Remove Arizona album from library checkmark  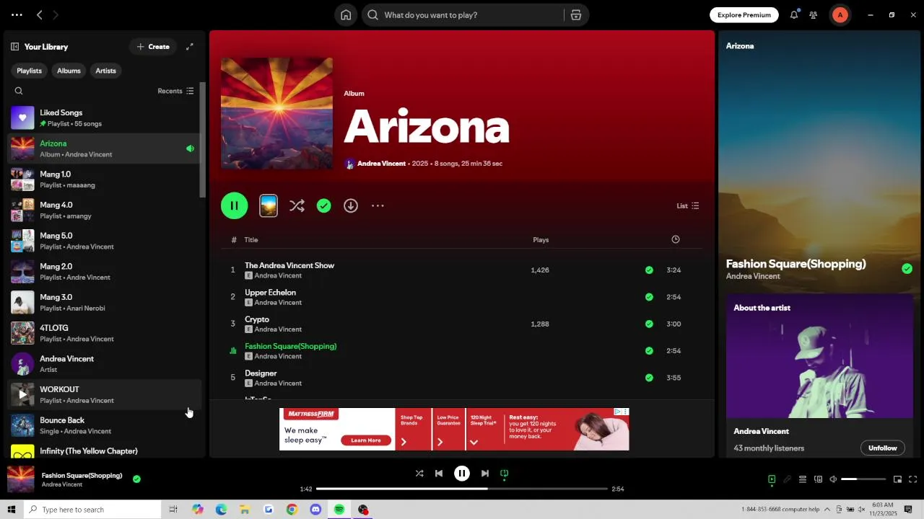coord(324,206)
